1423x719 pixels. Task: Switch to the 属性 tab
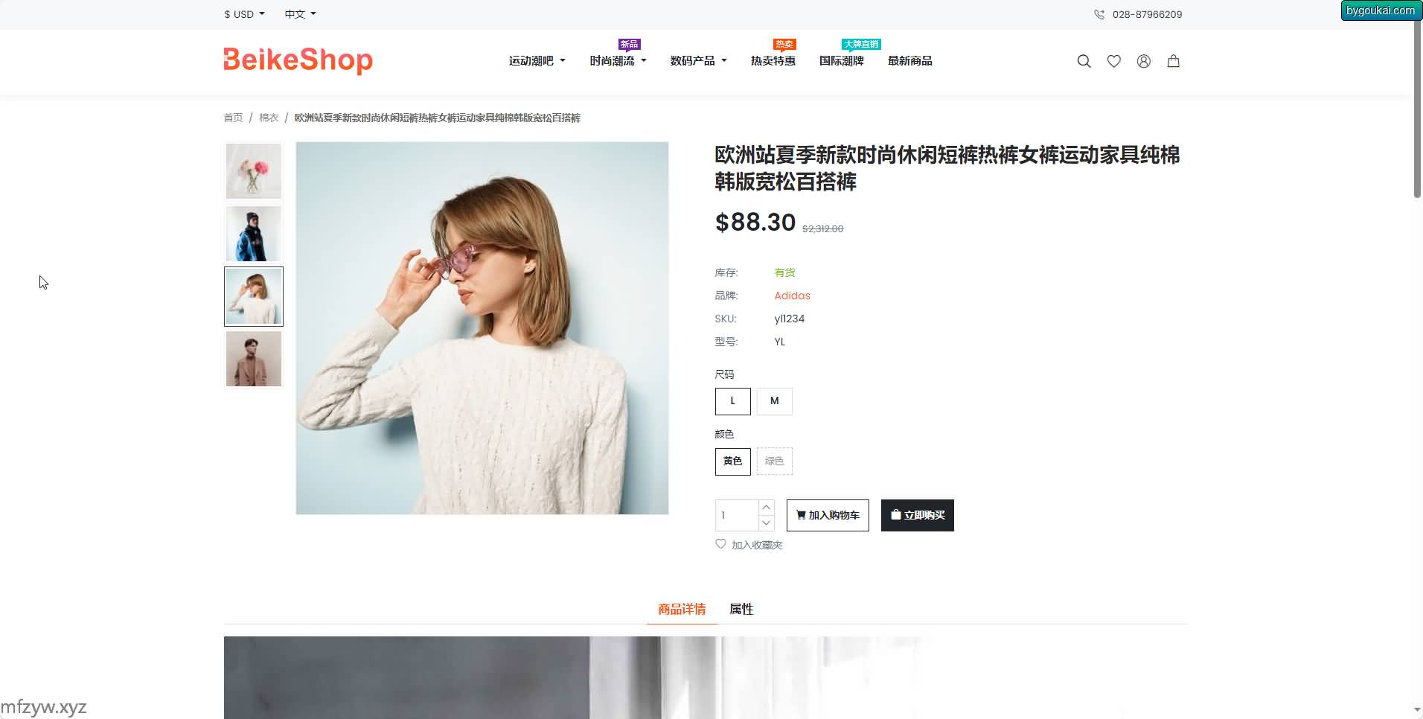pos(741,609)
